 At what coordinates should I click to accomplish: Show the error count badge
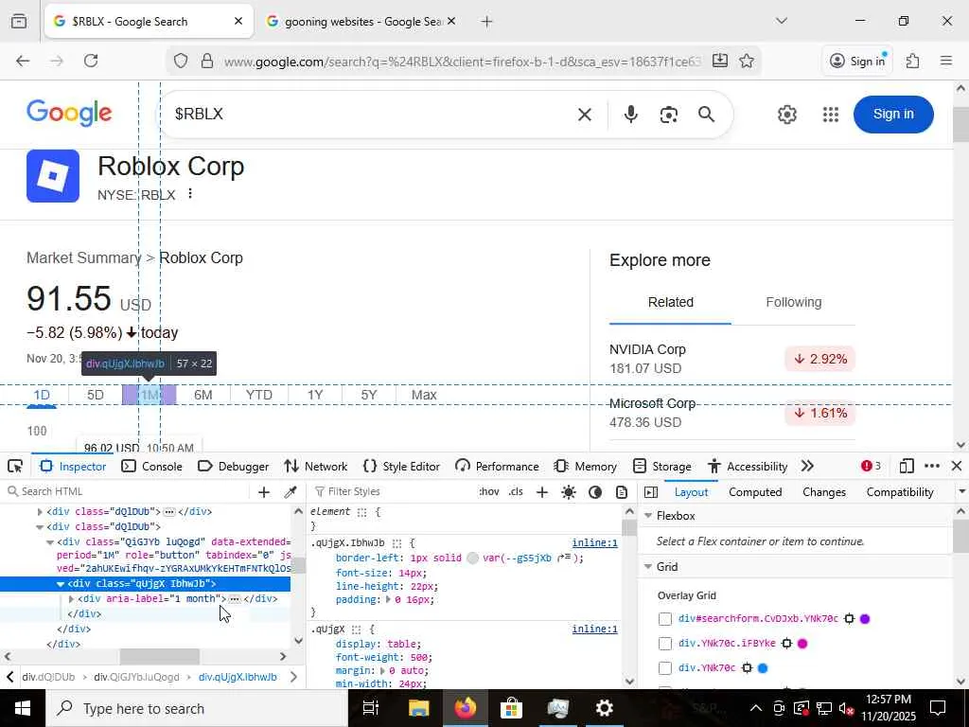coord(871,466)
